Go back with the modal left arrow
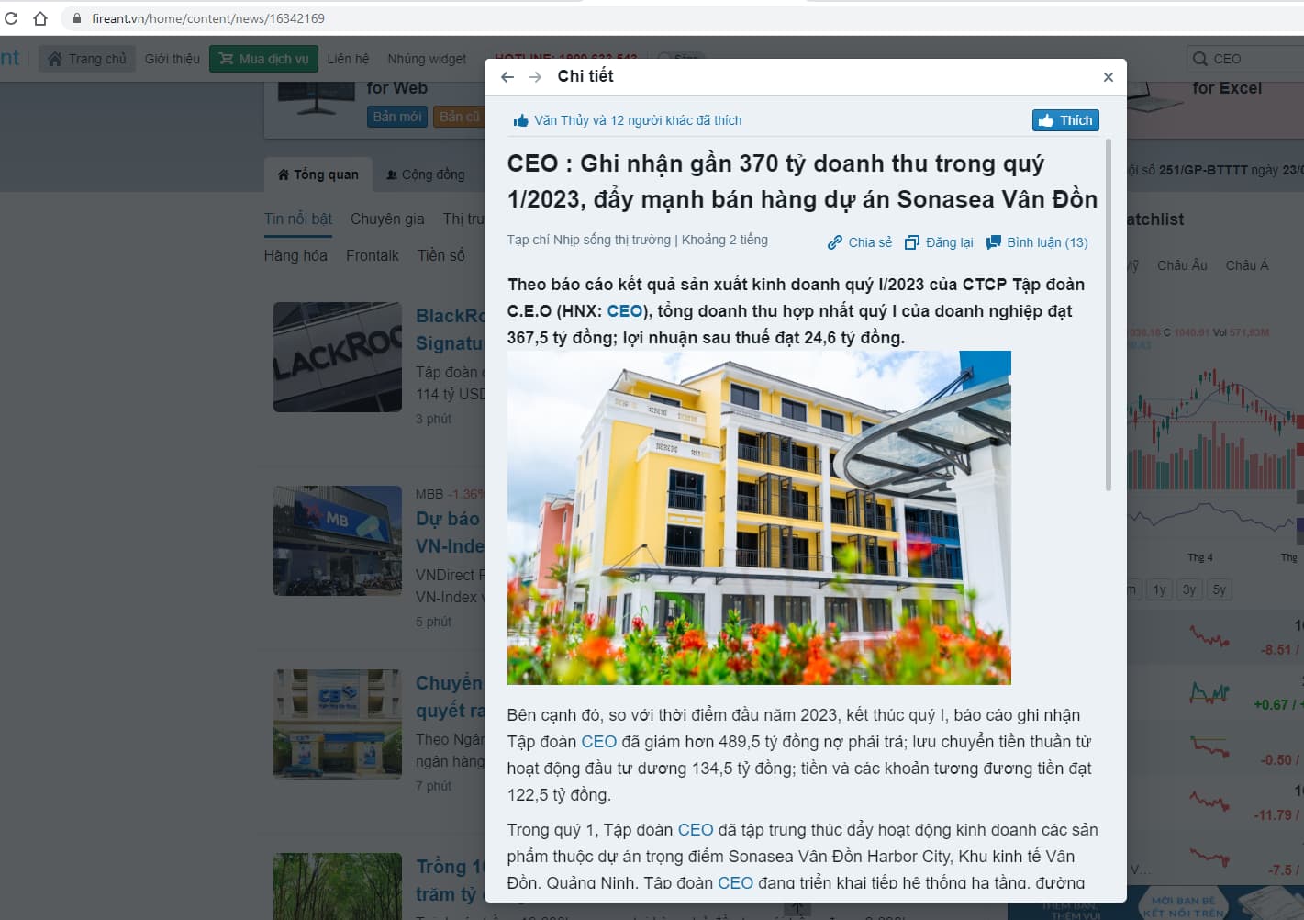The height and width of the screenshot is (920, 1304). tap(507, 77)
